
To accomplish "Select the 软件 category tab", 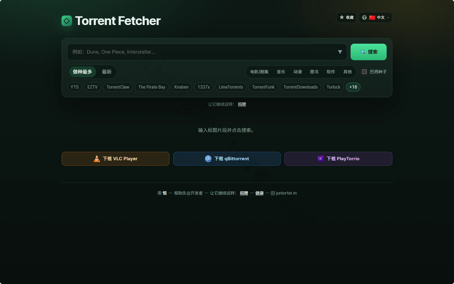I will [331, 72].
